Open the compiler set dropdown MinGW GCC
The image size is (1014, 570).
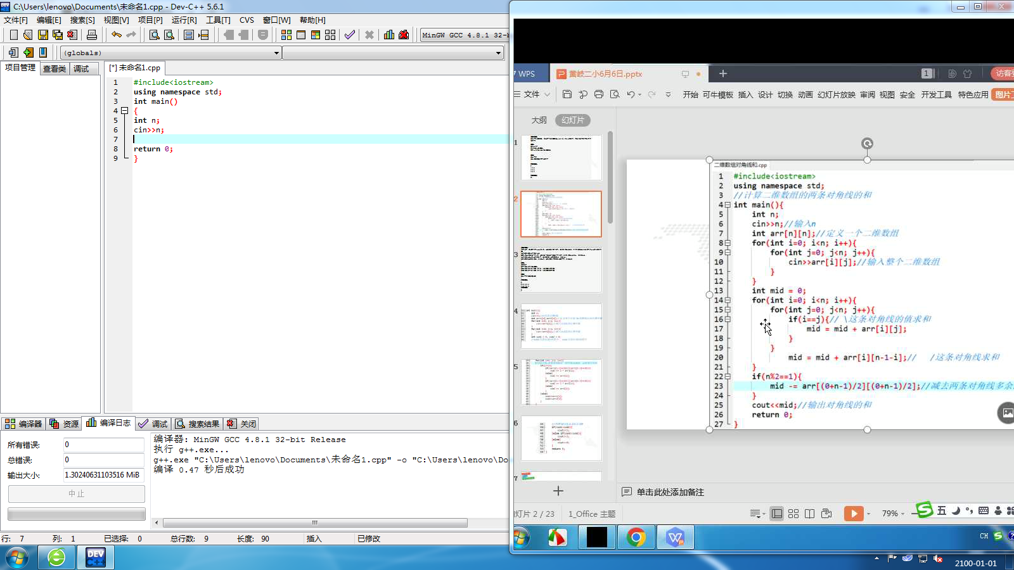click(x=464, y=35)
